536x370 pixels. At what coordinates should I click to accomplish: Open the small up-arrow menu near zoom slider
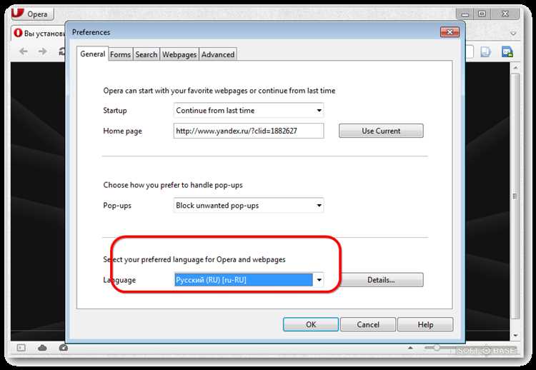[x=410, y=348]
